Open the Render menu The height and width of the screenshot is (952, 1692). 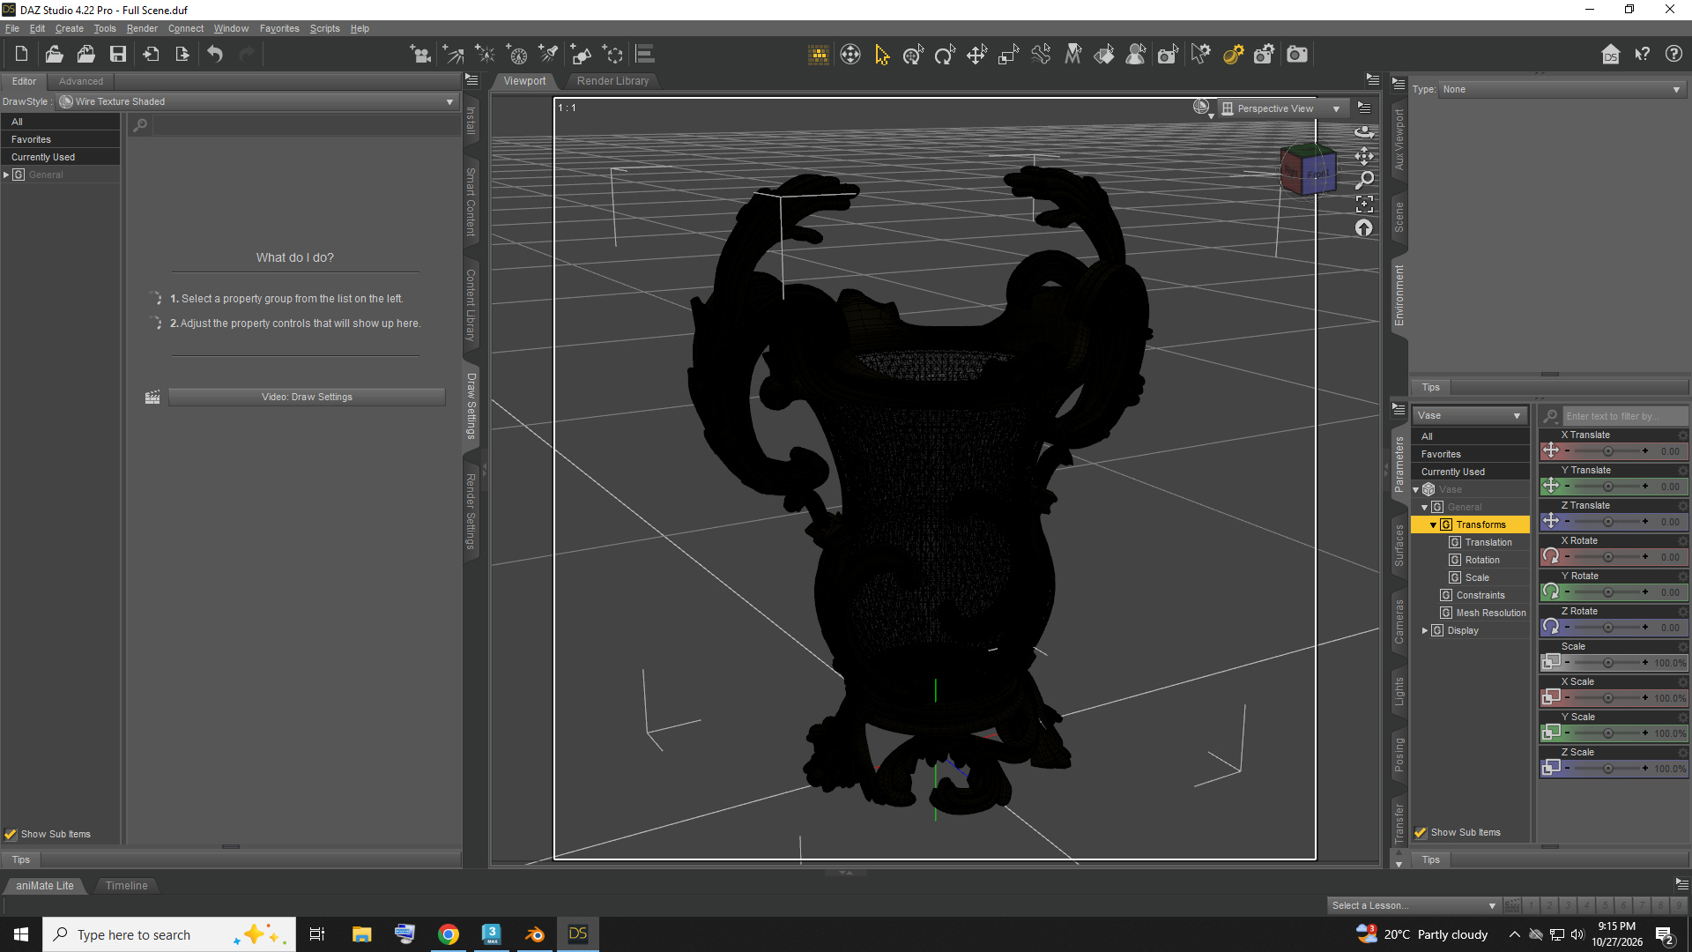[x=142, y=28]
